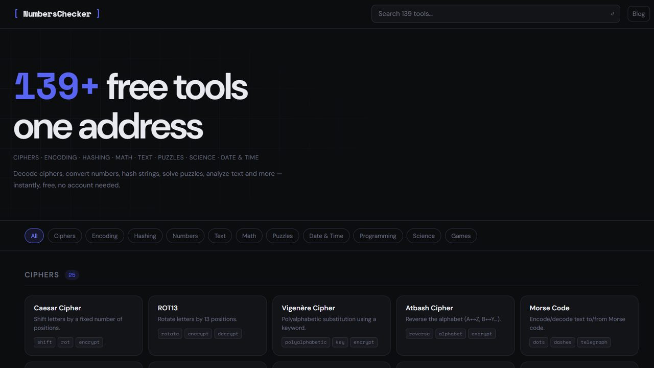This screenshot has height=368, width=654.
Task: Filter tools by Ciphers category
Action: coord(65,236)
